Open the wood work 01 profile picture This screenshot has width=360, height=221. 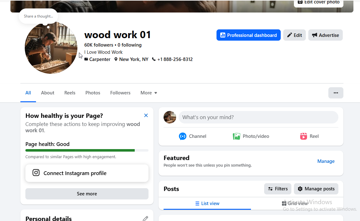51,48
